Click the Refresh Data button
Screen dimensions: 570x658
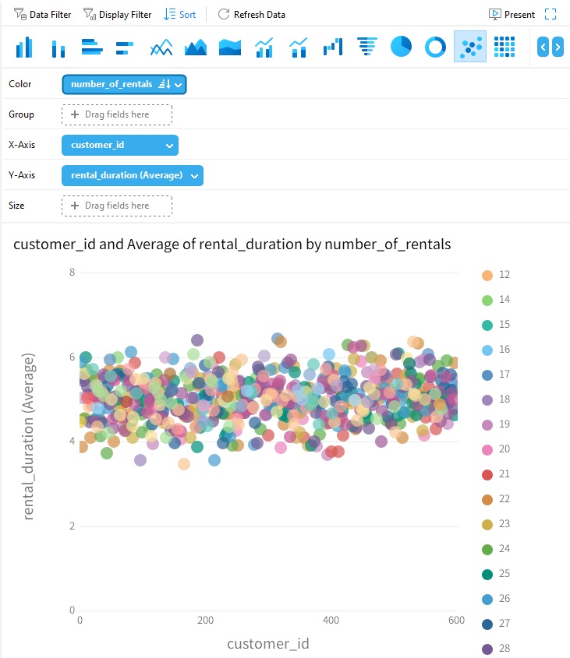(251, 15)
